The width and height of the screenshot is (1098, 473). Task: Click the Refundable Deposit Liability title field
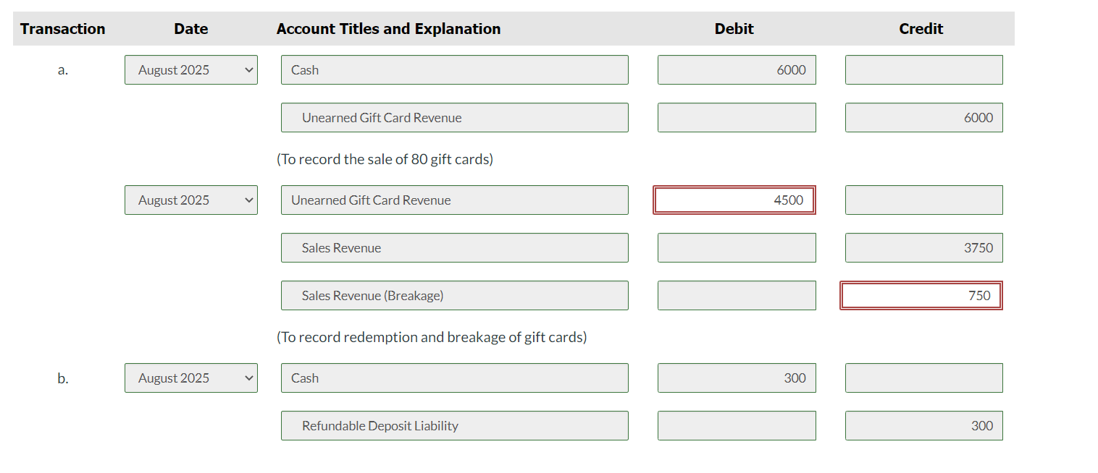(x=454, y=425)
